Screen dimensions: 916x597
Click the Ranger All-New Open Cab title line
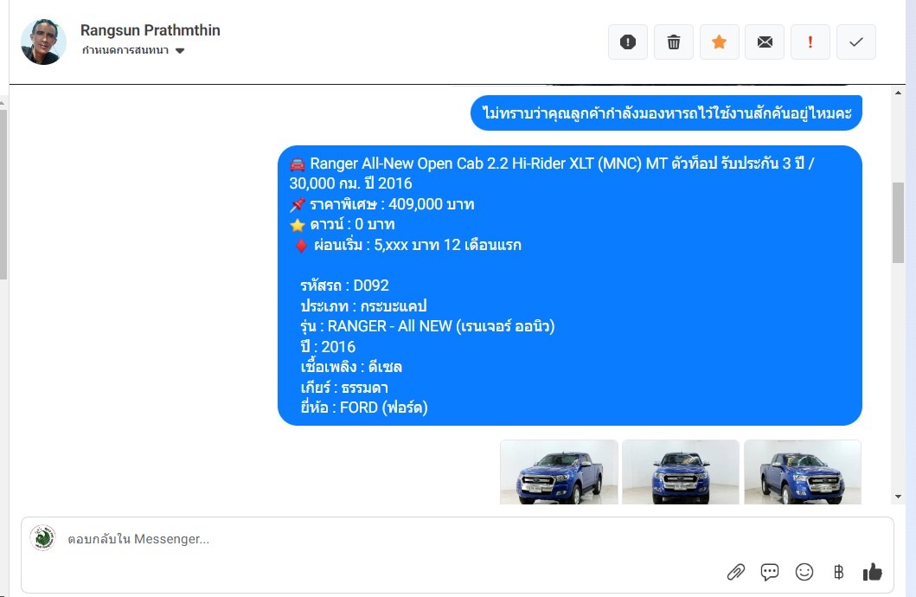(x=552, y=173)
